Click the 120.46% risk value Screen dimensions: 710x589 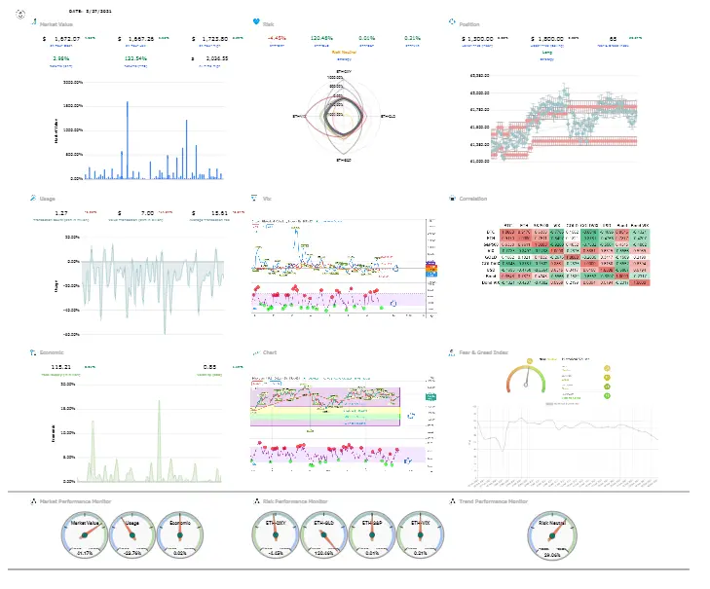pos(321,38)
